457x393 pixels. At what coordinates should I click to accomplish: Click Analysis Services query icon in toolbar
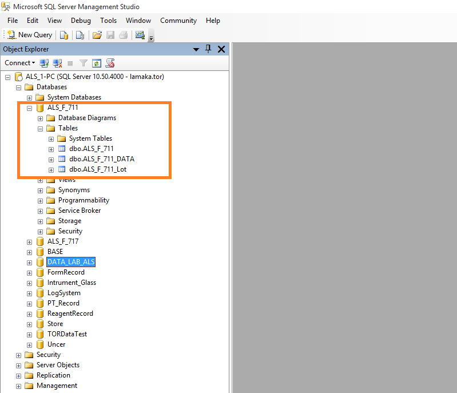pyautogui.click(x=80, y=35)
